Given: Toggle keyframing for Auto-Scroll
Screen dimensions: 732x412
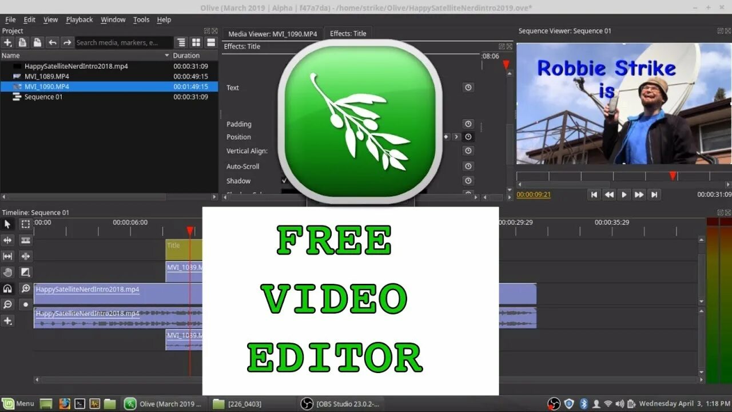Looking at the screenshot, I should [x=468, y=166].
